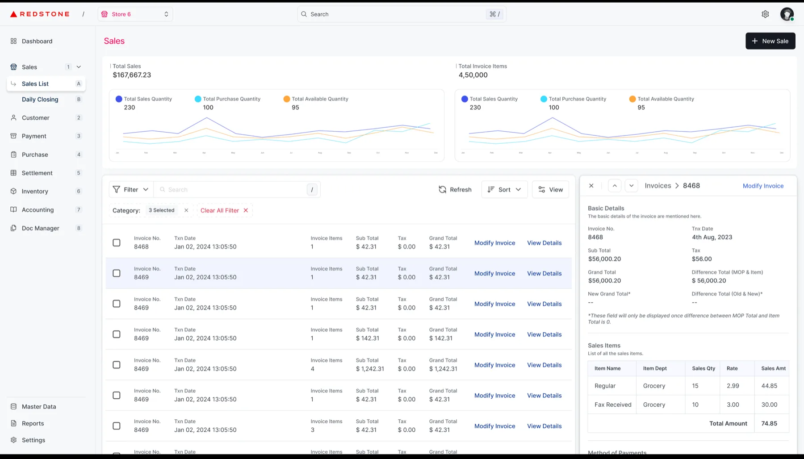Go to next invoice with down chevron
The height and width of the screenshot is (459, 804).
coord(631,186)
